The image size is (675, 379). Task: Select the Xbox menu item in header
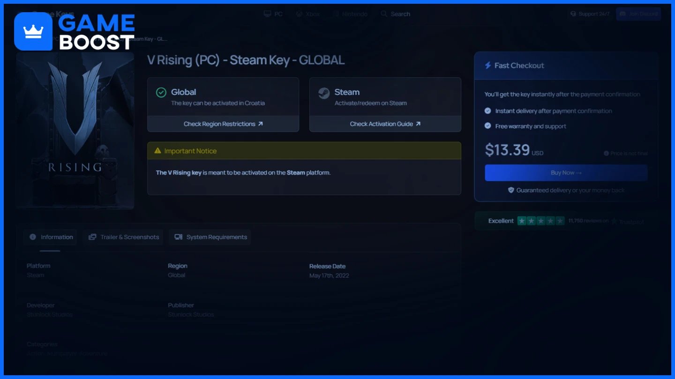308,14
